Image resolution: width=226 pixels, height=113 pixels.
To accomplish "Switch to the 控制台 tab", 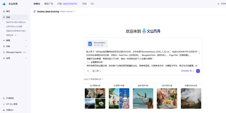I will click(x=37, y=4).
